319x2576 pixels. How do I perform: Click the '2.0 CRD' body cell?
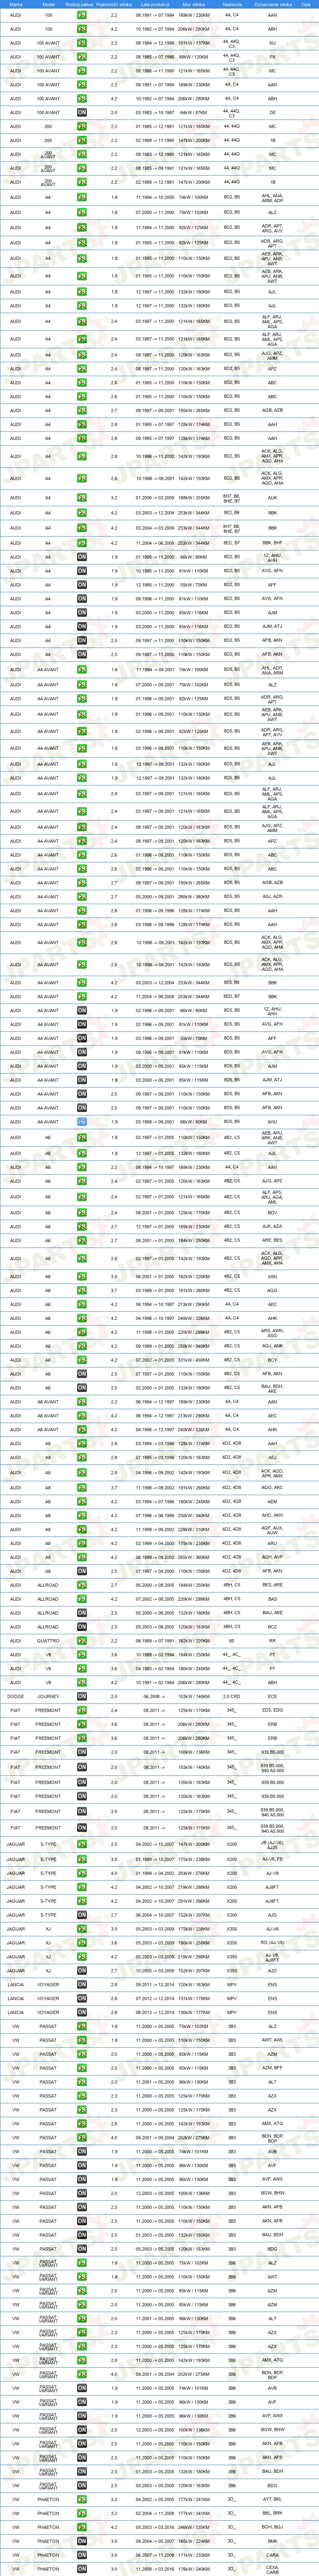point(232,1697)
